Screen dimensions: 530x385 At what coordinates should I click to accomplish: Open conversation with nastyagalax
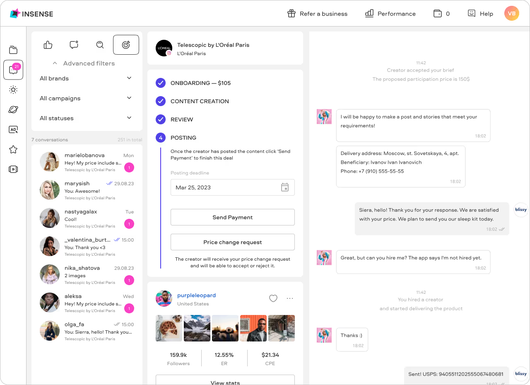click(x=87, y=218)
